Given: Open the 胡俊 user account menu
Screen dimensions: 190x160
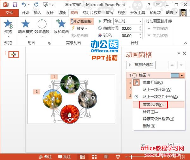Looking at the screenshot, I should tap(171, 13).
